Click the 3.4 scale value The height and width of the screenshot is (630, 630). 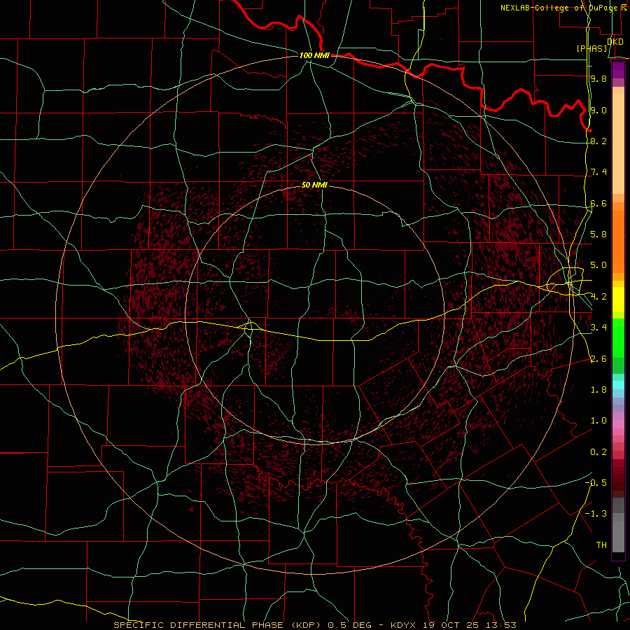coord(598,327)
